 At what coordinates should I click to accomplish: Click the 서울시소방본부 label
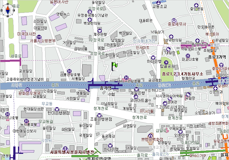(42, 41)
